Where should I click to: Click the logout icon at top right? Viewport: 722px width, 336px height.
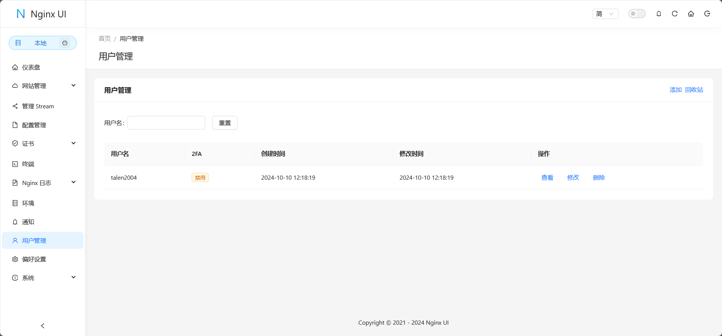coord(707,14)
